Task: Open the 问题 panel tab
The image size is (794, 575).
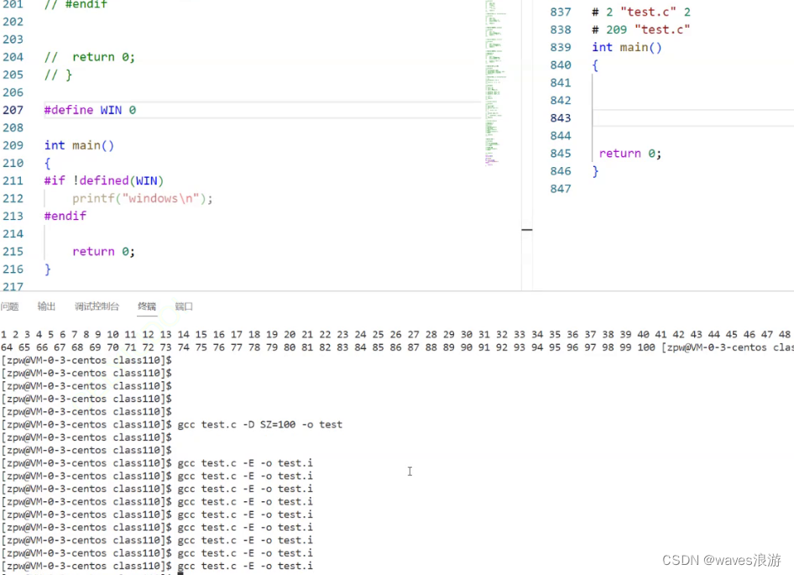Action: click(9, 306)
